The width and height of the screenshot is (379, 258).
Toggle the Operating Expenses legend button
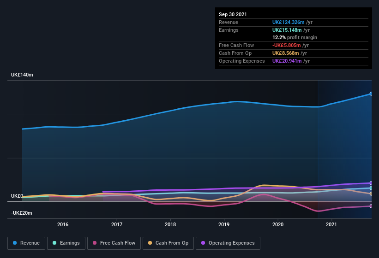coord(228,243)
